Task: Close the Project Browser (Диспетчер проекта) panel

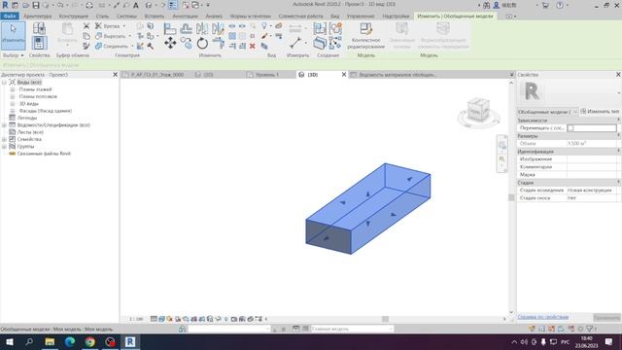Action: coord(115,75)
